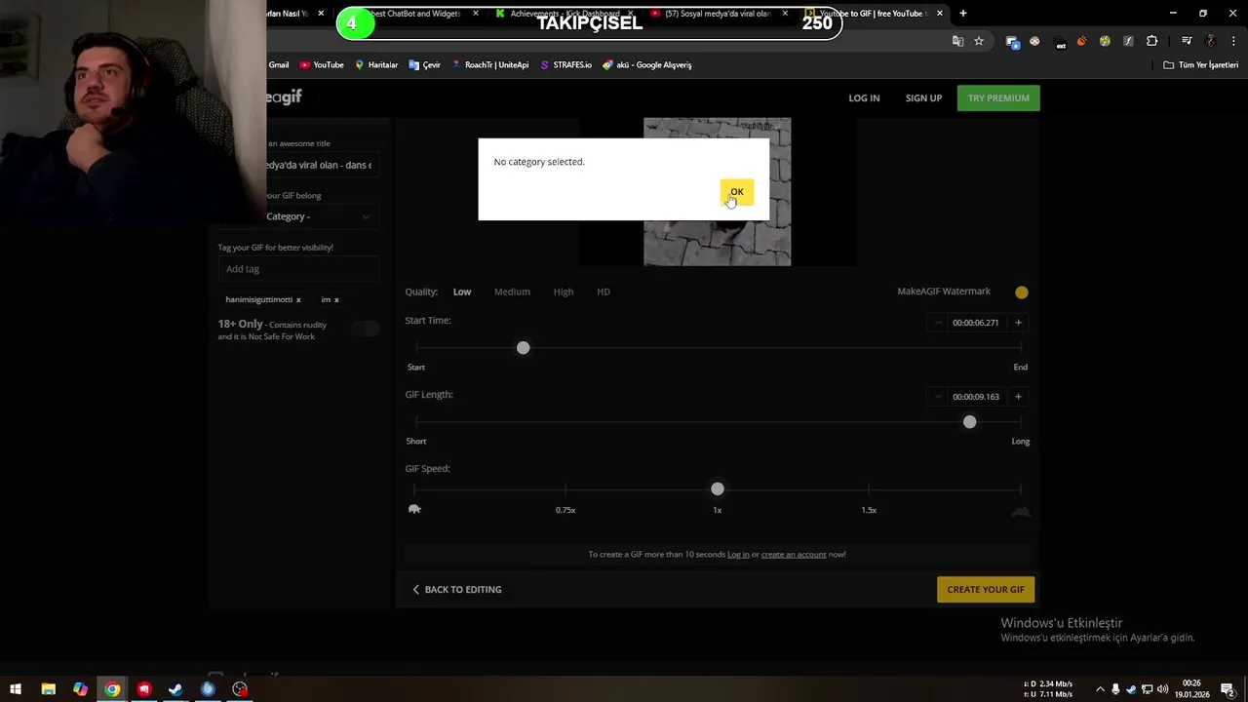Image resolution: width=1248 pixels, height=702 pixels.
Task: Set GIF speed to 1.5x mark
Action: pyautogui.click(x=869, y=510)
